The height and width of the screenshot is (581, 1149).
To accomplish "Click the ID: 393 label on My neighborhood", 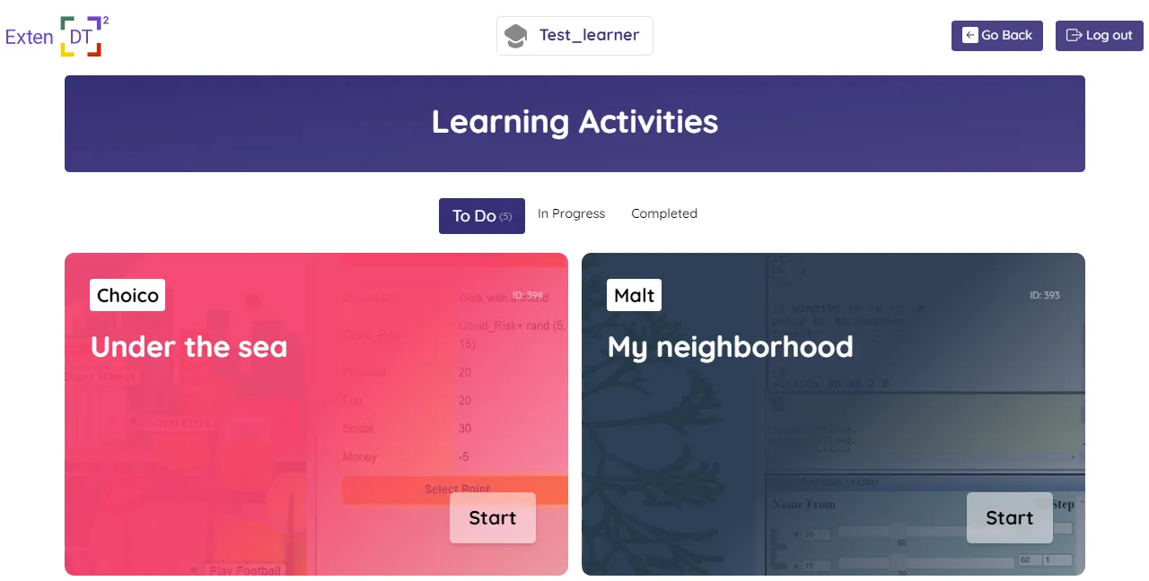I will (x=1047, y=294).
